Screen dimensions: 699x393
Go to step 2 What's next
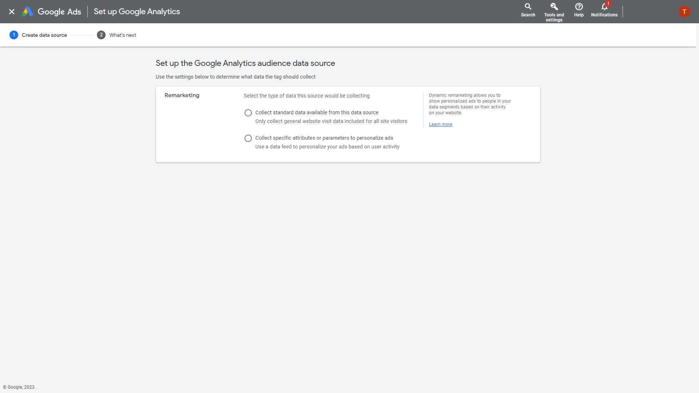point(116,35)
